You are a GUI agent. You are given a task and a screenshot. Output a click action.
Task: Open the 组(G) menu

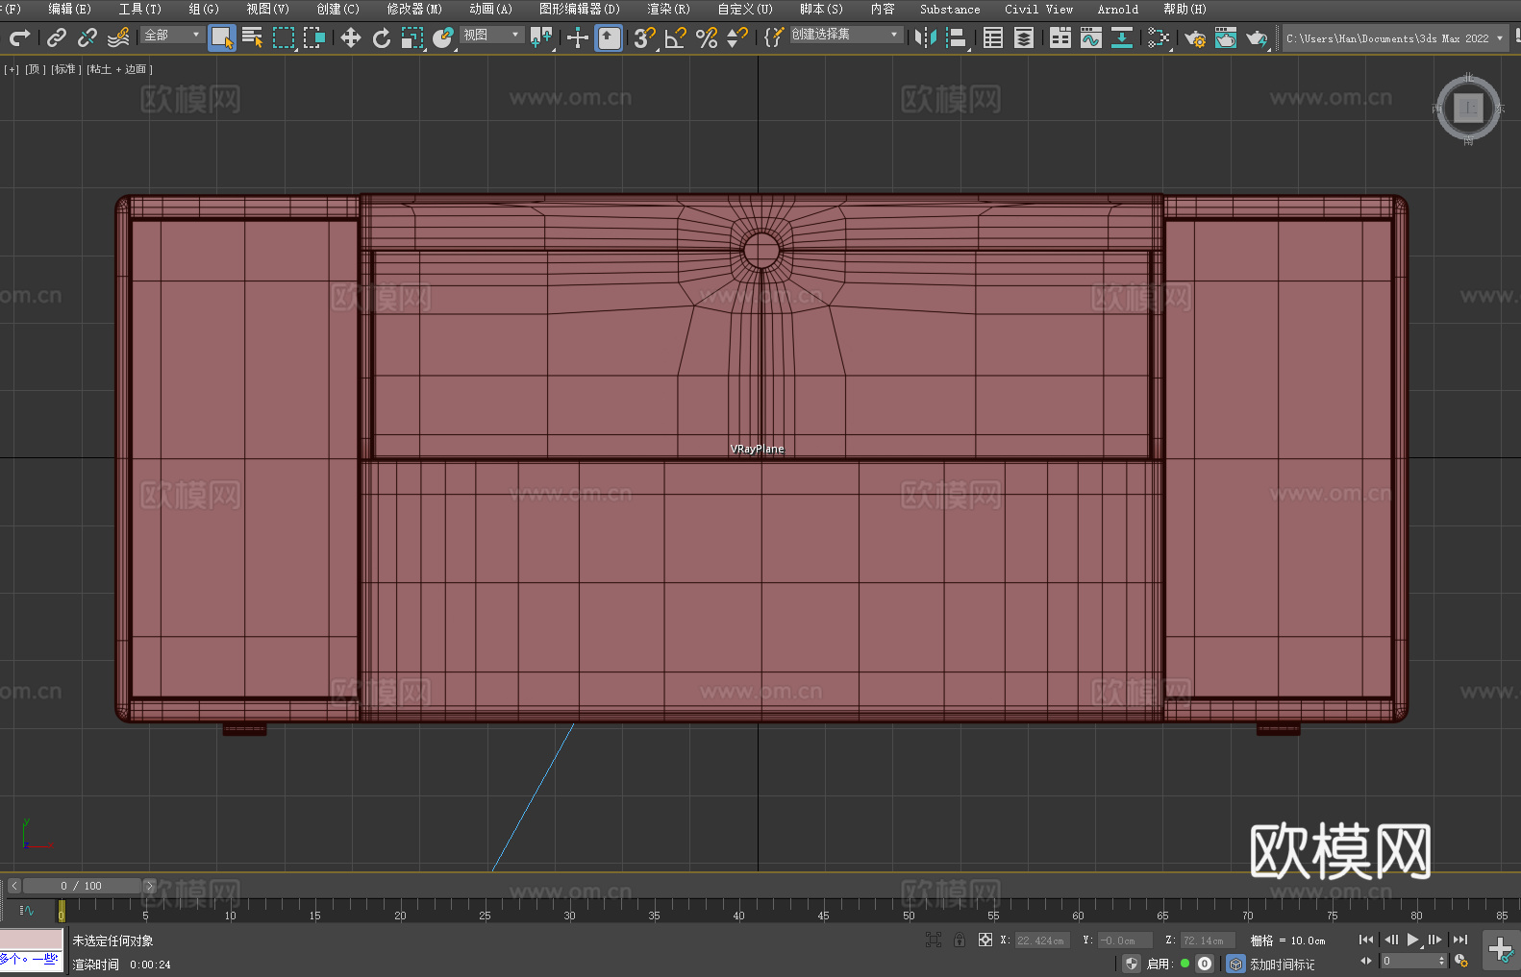click(204, 9)
